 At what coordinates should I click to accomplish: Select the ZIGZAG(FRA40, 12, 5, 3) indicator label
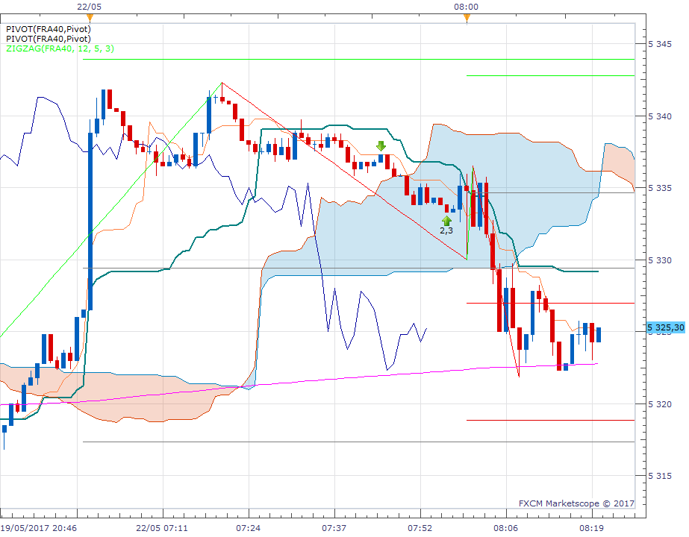point(60,48)
